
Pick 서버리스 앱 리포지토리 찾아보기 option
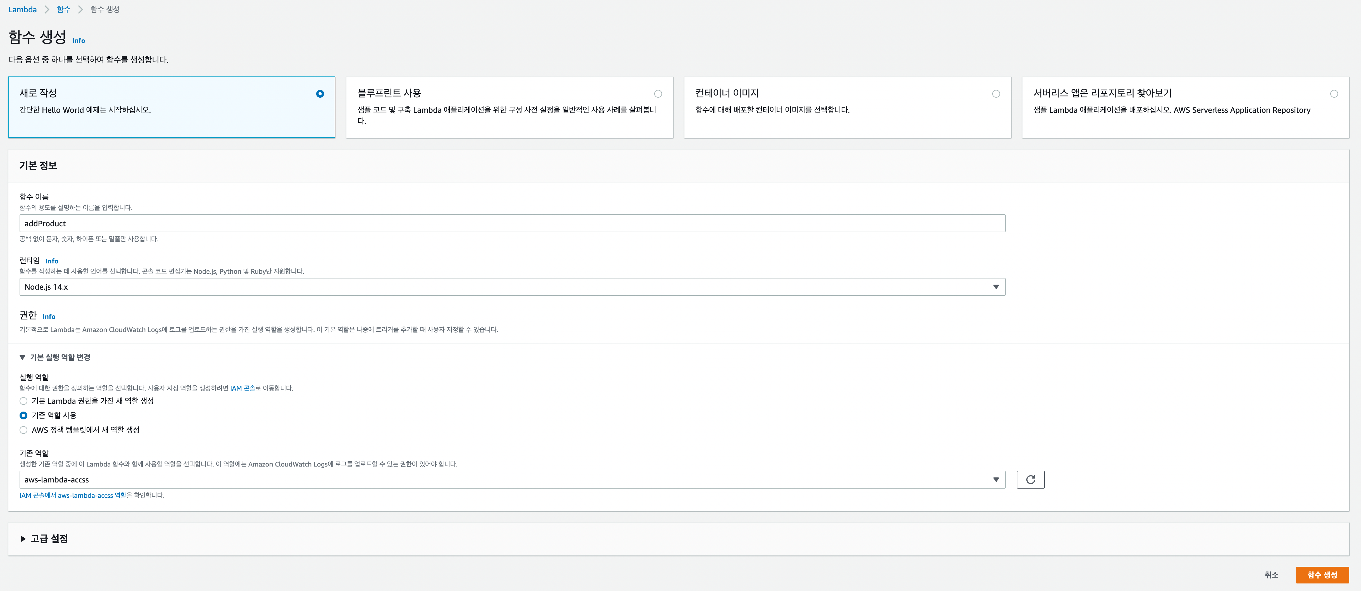click(1334, 94)
